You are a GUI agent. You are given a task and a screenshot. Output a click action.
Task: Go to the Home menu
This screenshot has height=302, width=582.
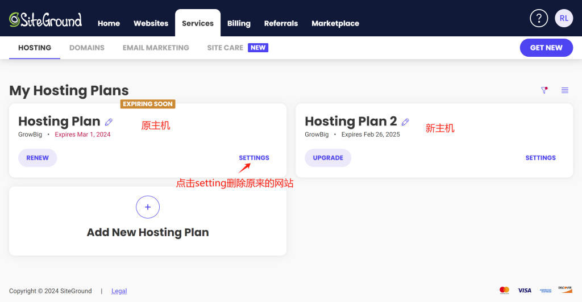[x=109, y=23]
